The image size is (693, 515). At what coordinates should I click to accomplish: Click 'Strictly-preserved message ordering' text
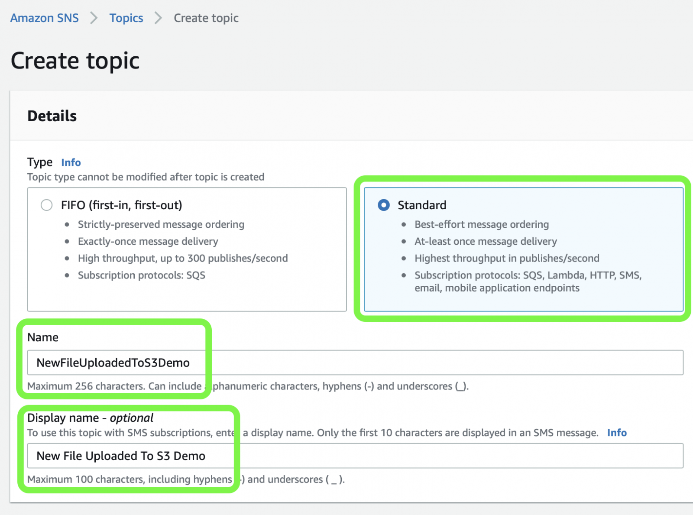click(161, 224)
